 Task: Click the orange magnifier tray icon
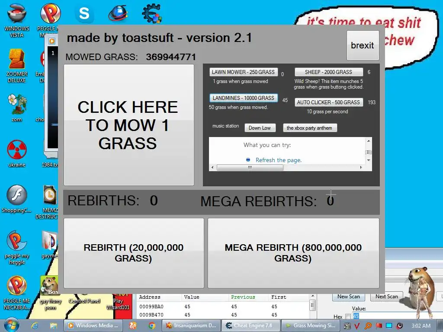click(x=368, y=326)
